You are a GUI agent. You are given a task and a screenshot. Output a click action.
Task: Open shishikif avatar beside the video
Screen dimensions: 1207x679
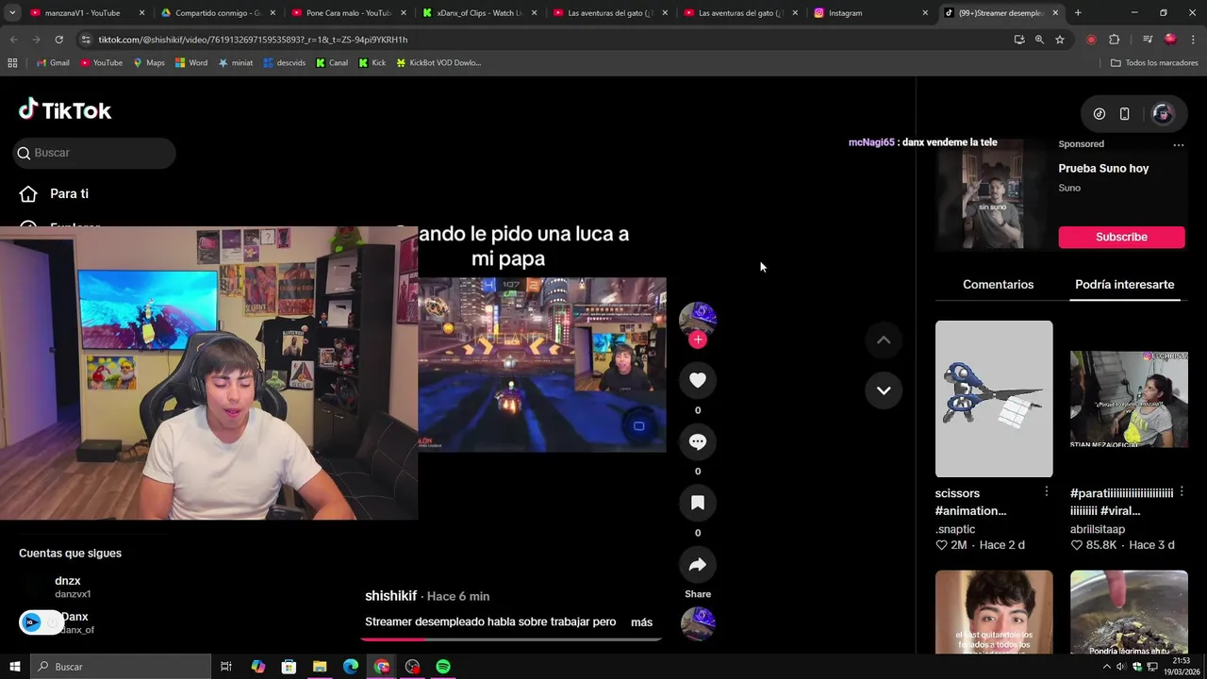698,319
